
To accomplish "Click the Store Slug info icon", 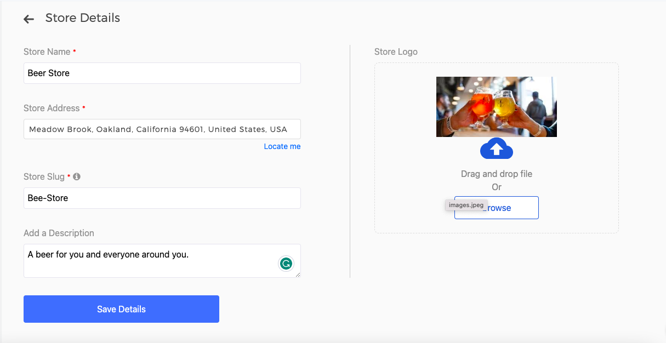I will click(x=77, y=176).
